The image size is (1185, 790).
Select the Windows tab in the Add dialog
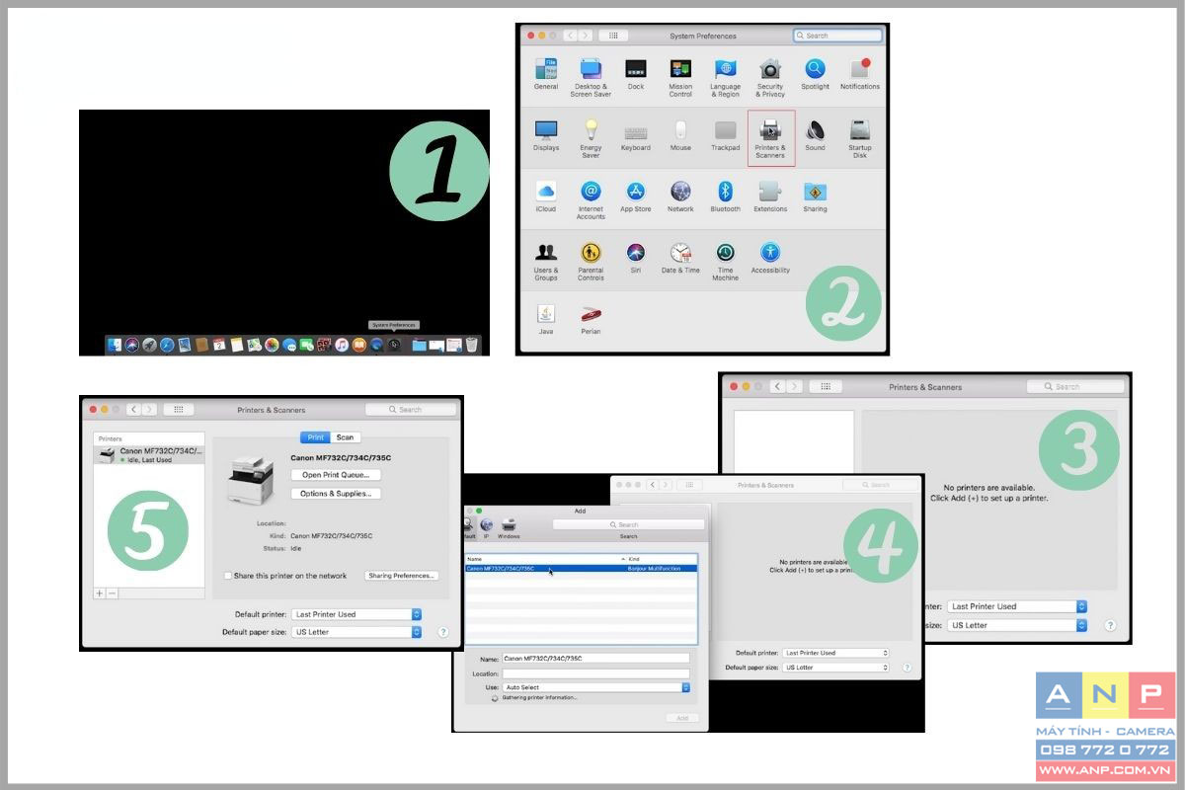point(509,528)
